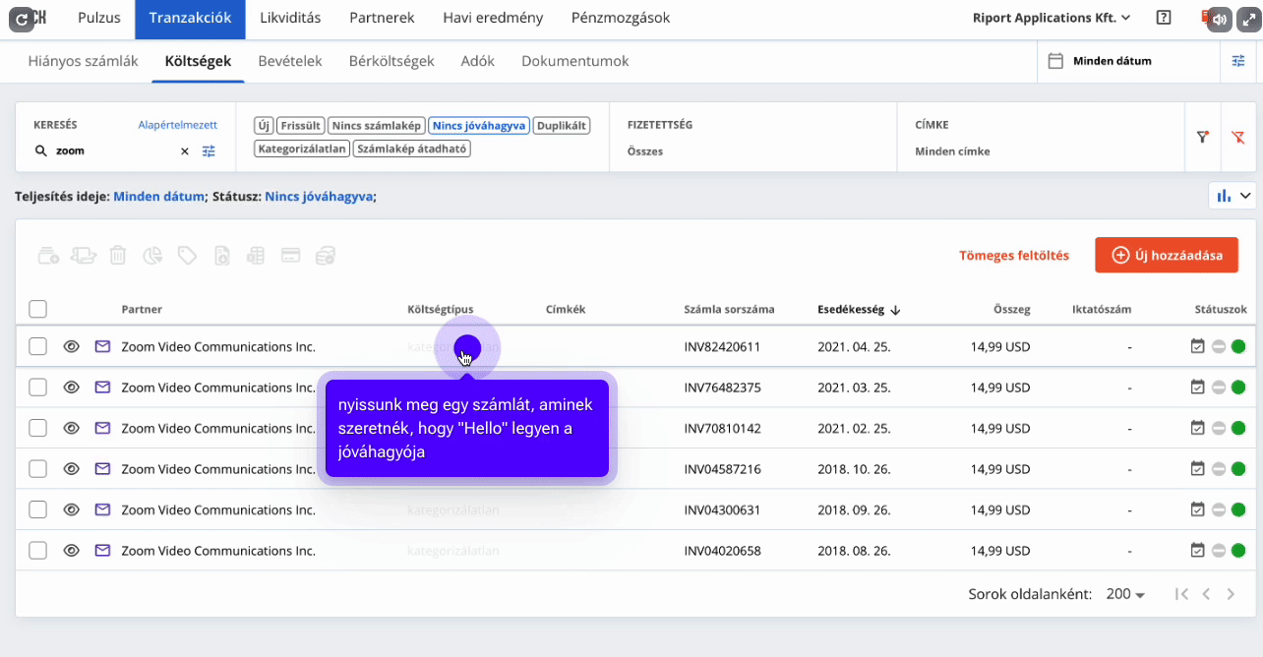Click envelope icon in the INV76482375 row
This screenshot has width=1263, height=657.
pos(102,388)
